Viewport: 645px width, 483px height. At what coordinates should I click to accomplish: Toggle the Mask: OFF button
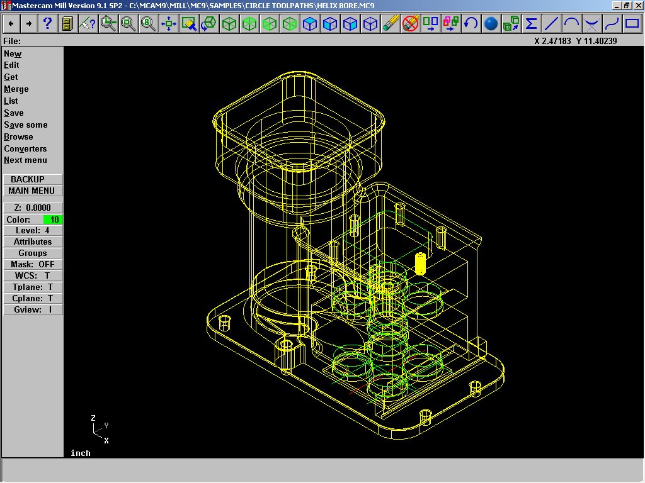33,265
